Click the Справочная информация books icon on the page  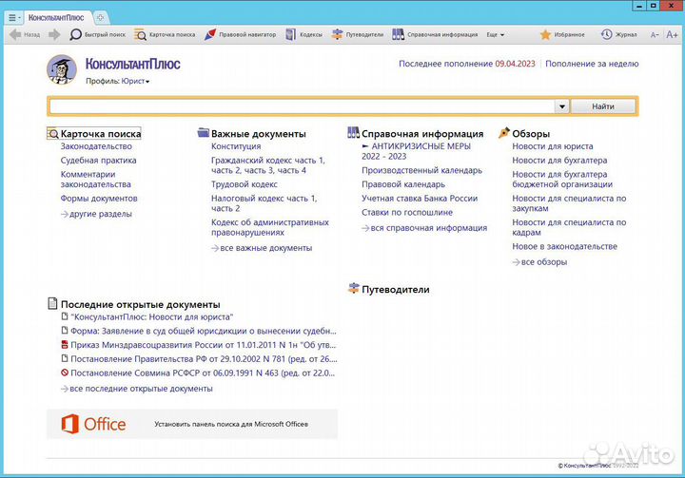point(353,133)
